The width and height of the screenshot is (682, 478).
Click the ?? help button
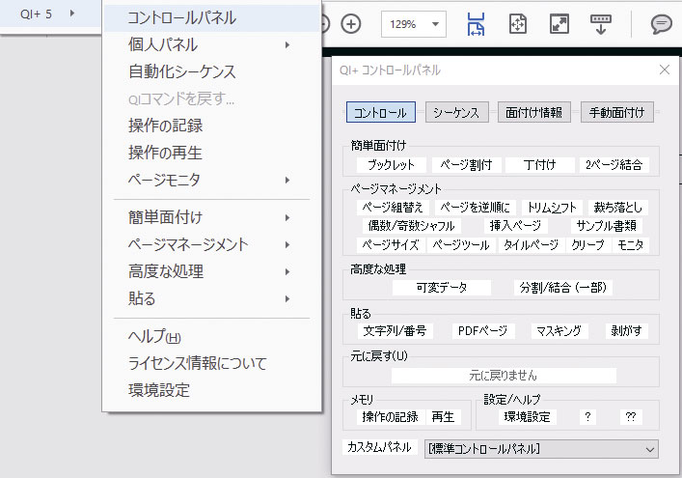(x=631, y=417)
